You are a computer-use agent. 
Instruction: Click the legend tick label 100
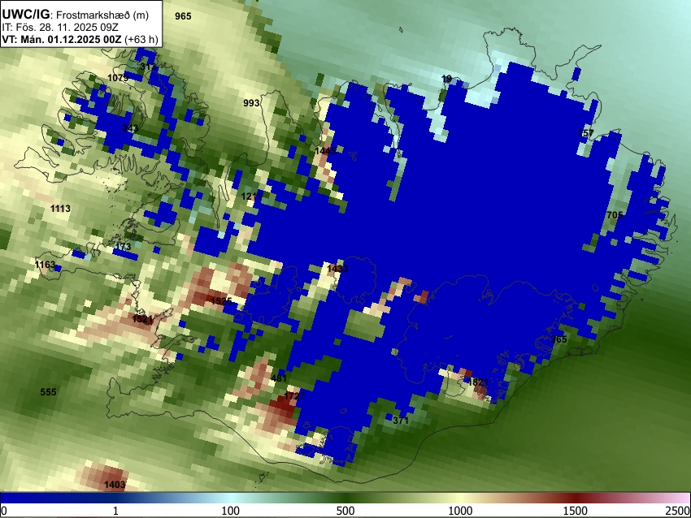pos(230,511)
